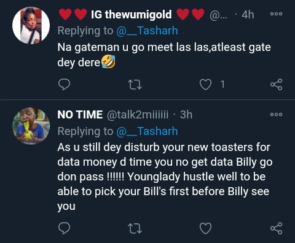Viewport: 295px width, 243px height.
Task: Retweet NO TIME's tweet about data money
Action: (x=135, y=228)
